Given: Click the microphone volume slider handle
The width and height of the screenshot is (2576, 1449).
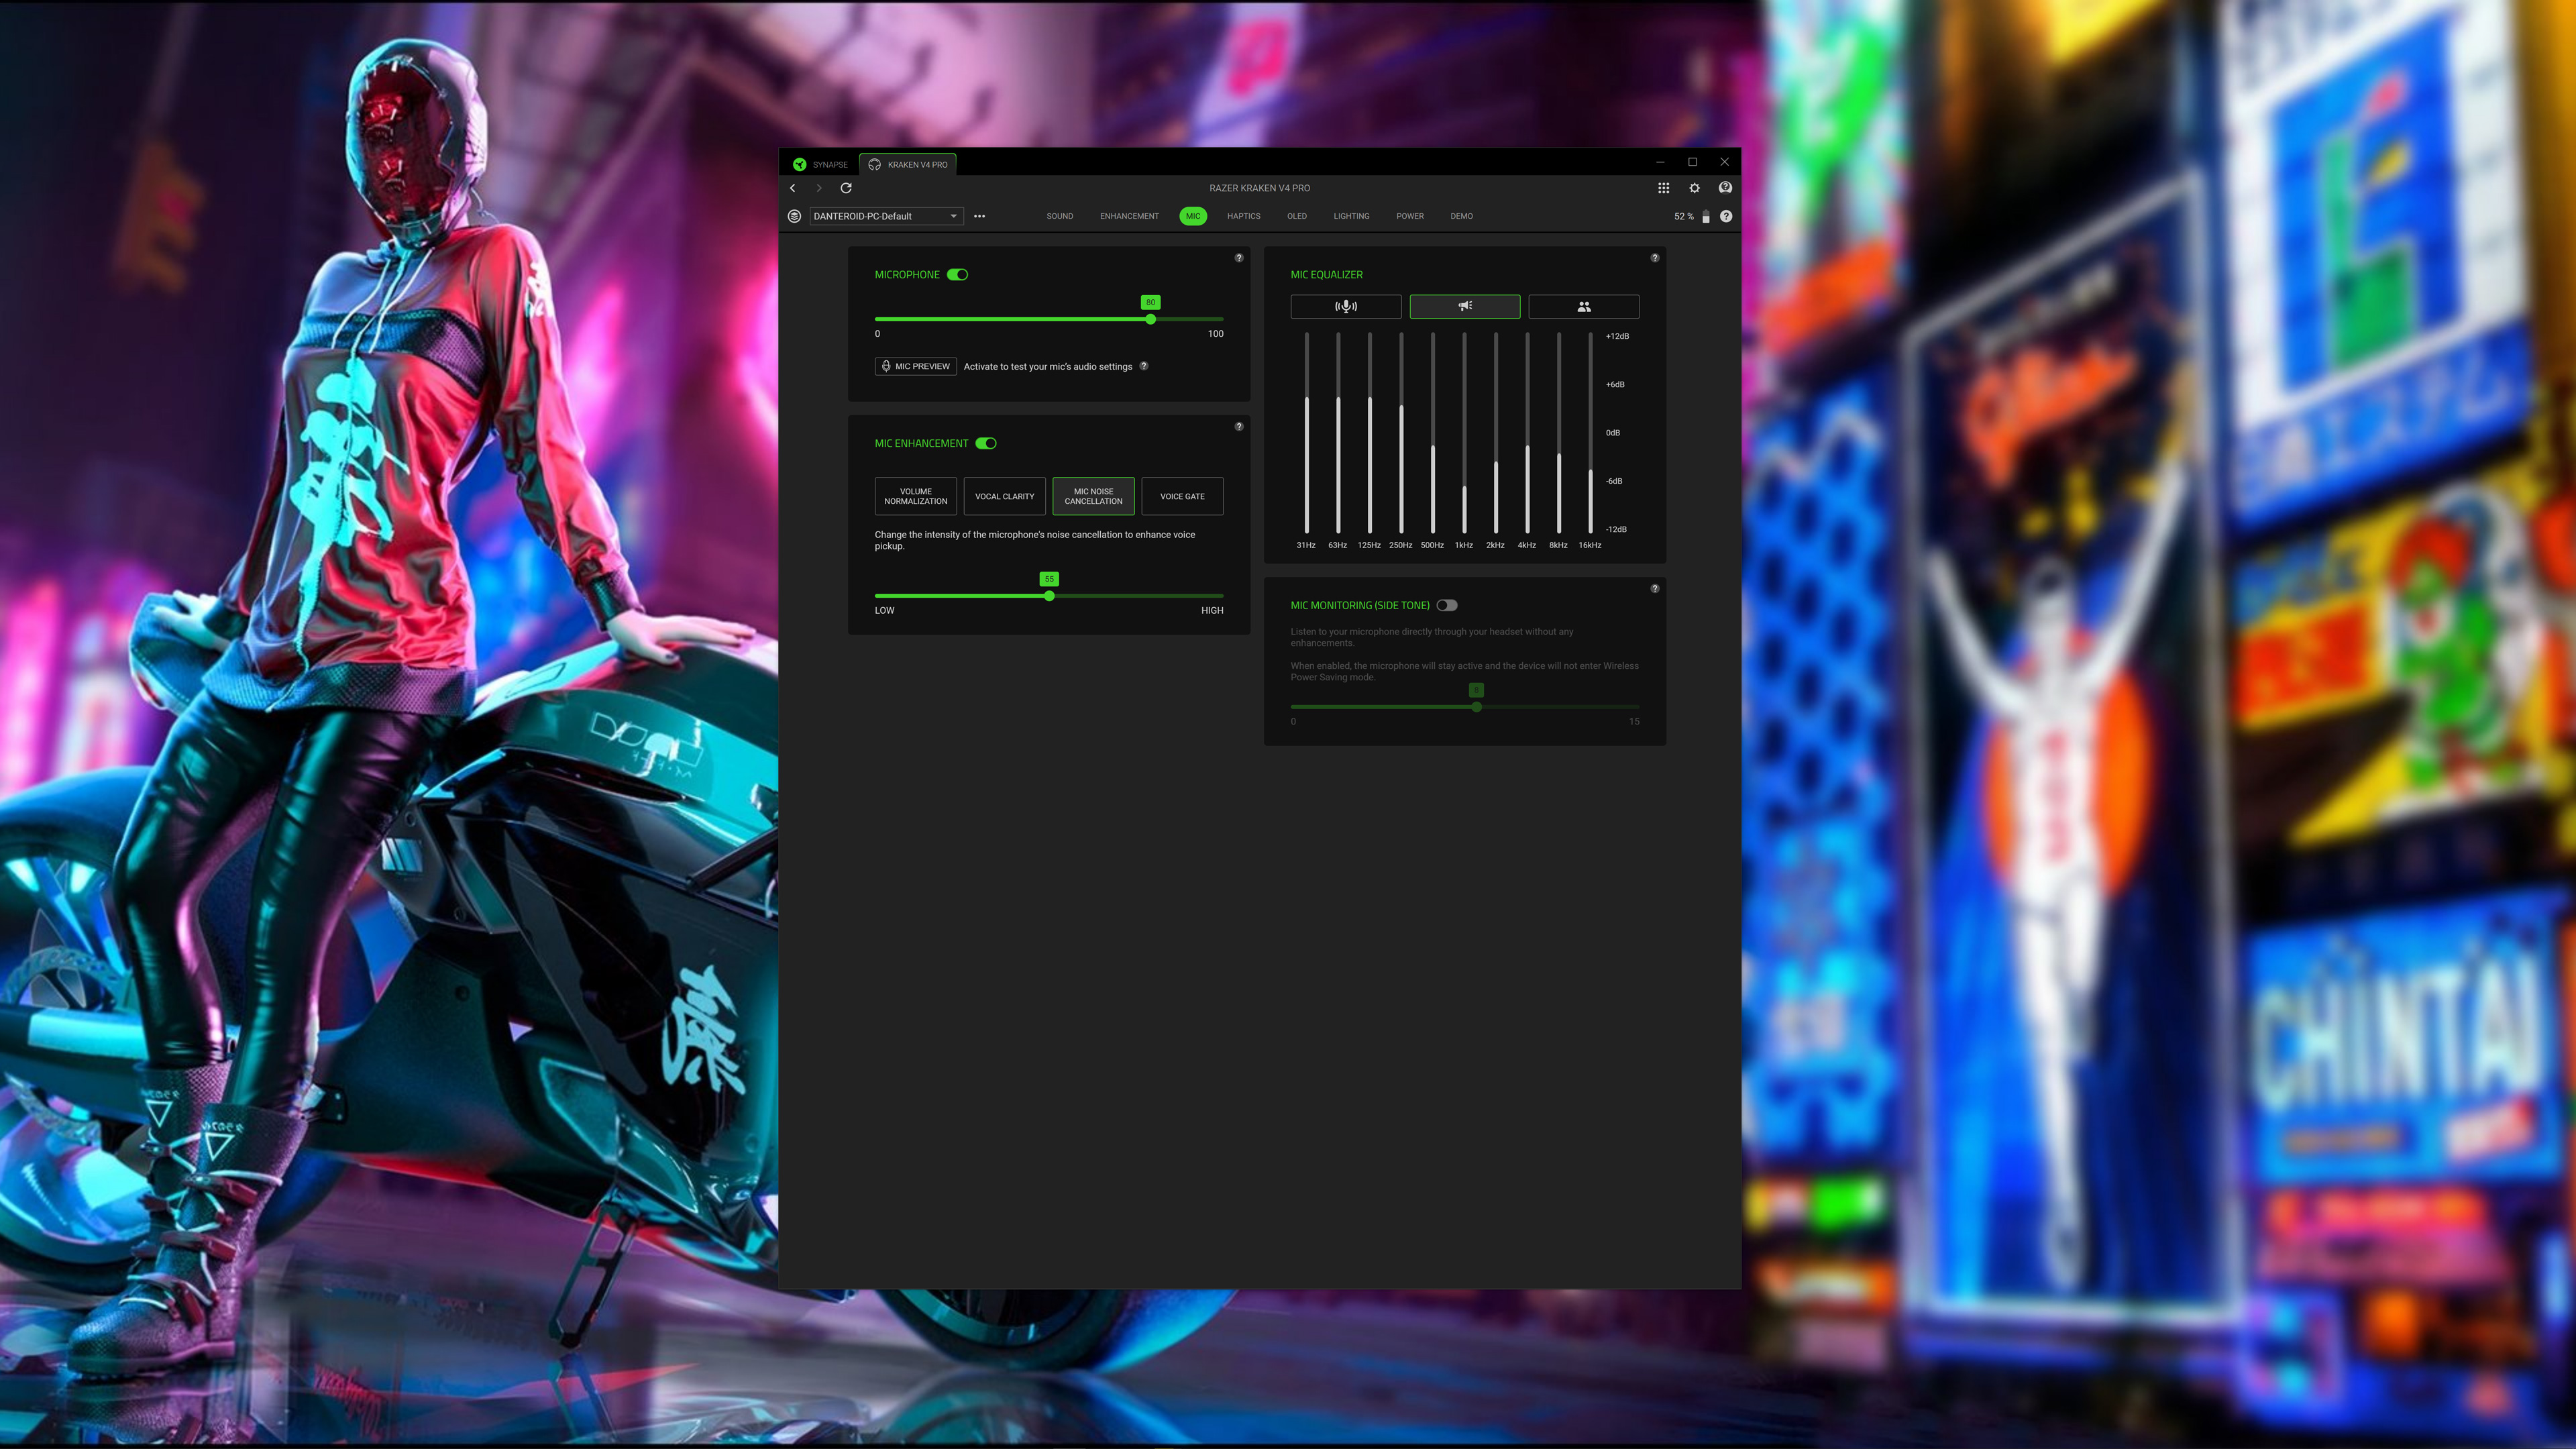Looking at the screenshot, I should (x=1151, y=320).
